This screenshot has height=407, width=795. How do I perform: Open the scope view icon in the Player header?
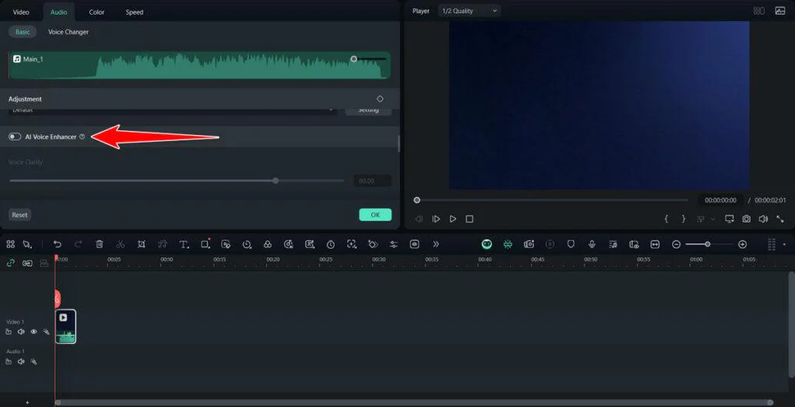[780, 11]
